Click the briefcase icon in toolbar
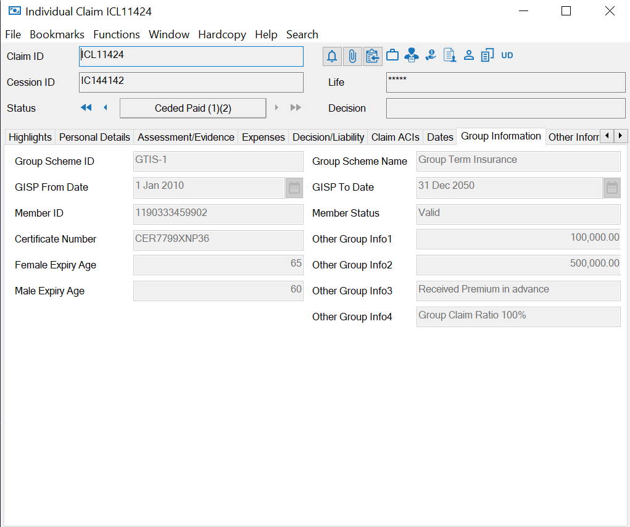 [392, 56]
